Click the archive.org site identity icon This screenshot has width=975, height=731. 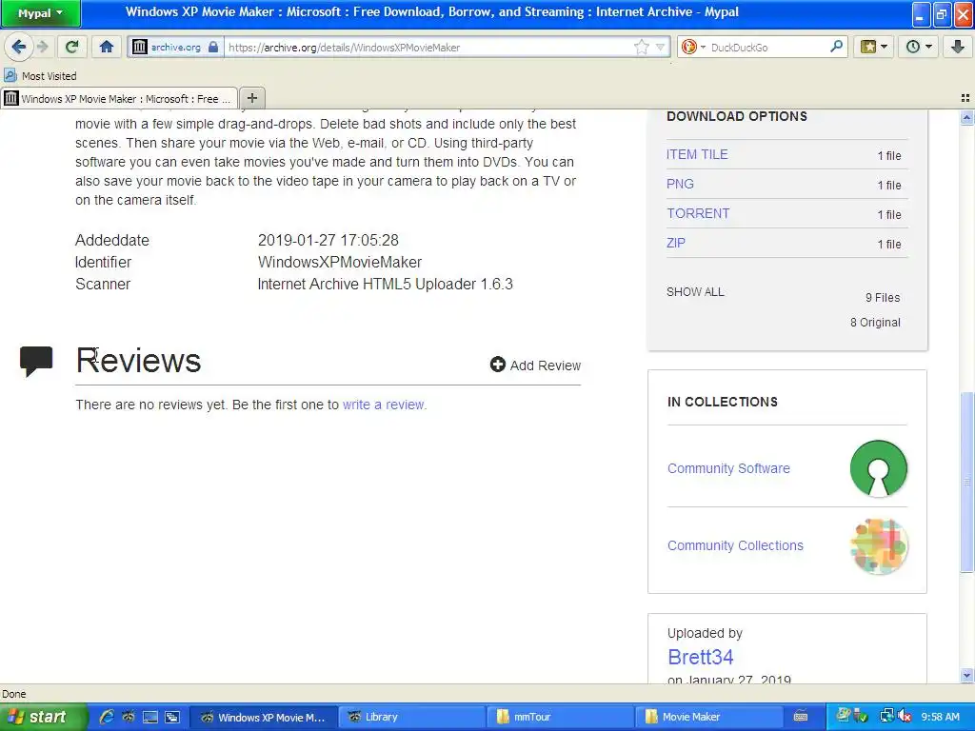click(x=140, y=47)
